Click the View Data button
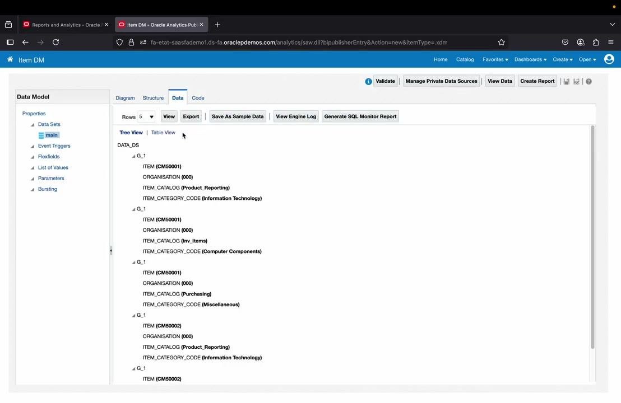 [500, 81]
